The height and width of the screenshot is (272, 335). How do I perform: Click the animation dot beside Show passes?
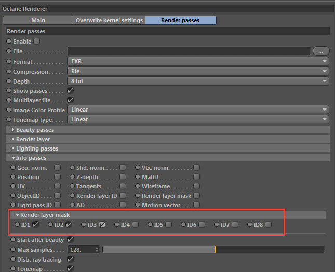tap(9, 90)
